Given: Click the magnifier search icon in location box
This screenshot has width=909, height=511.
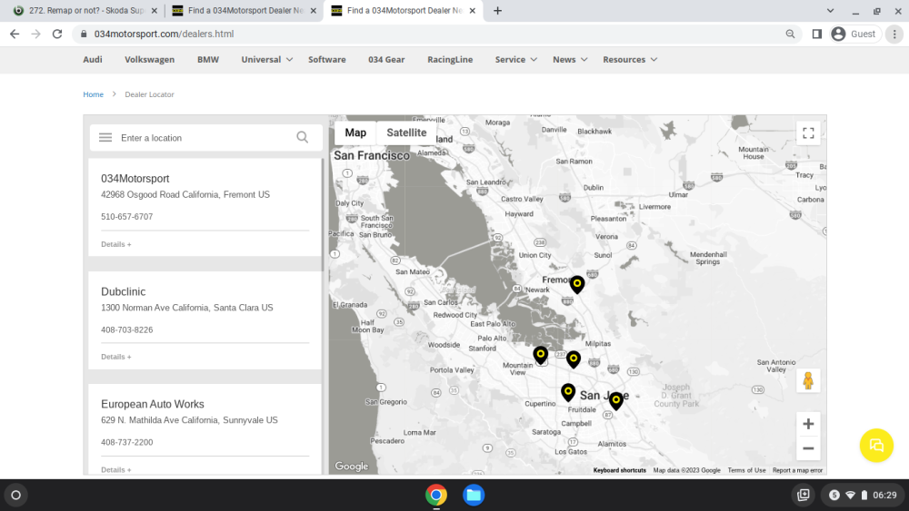Looking at the screenshot, I should [x=302, y=137].
